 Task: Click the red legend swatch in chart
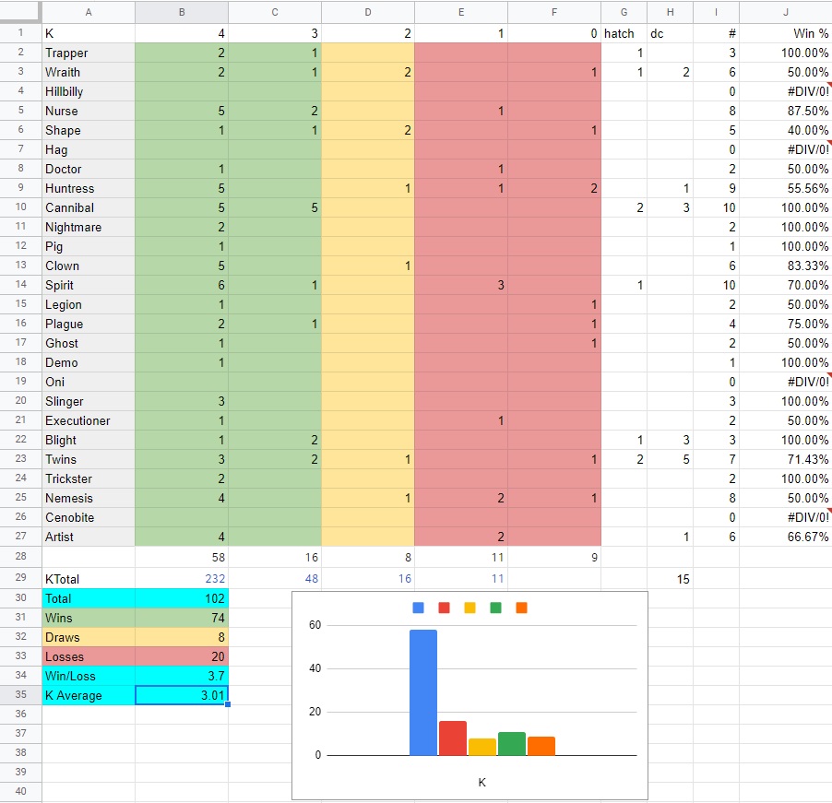[x=444, y=608]
